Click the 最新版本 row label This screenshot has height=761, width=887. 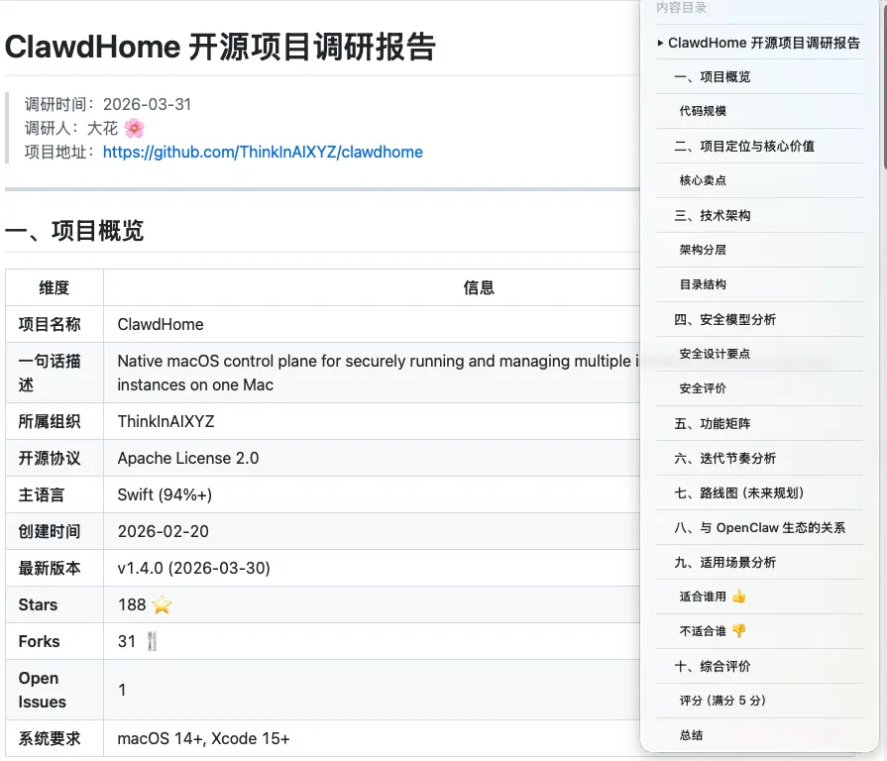click(50, 568)
